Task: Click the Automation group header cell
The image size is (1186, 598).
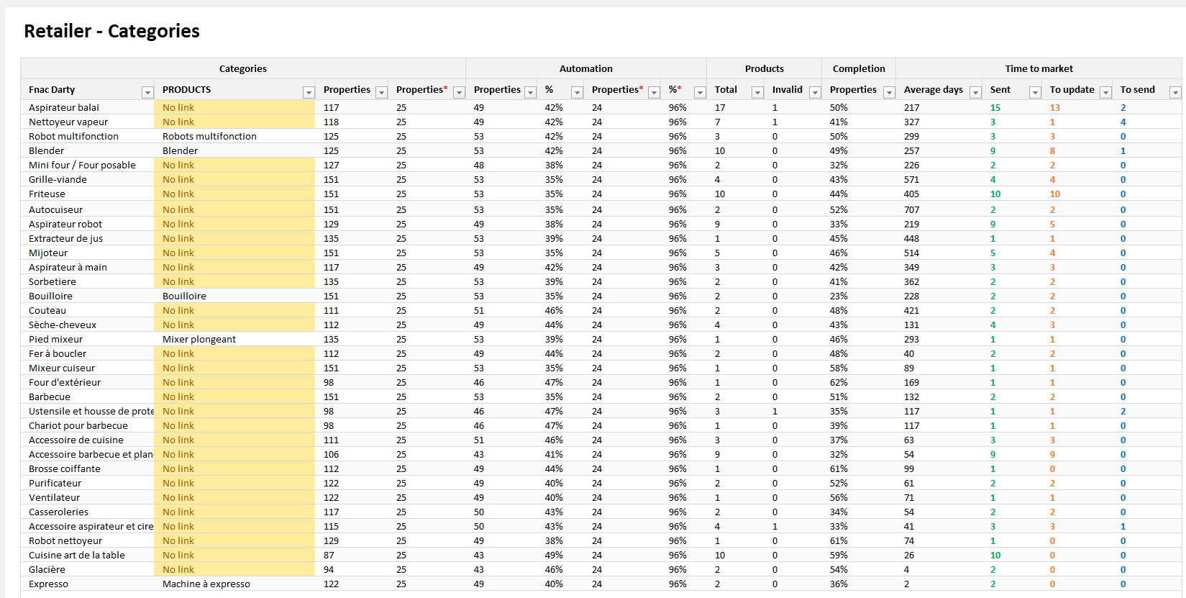Action: tap(585, 68)
